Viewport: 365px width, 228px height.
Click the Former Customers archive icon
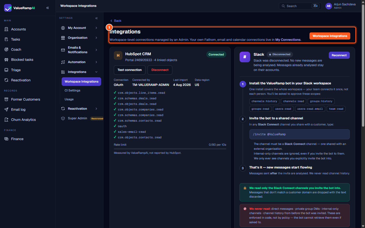pos(6,99)
